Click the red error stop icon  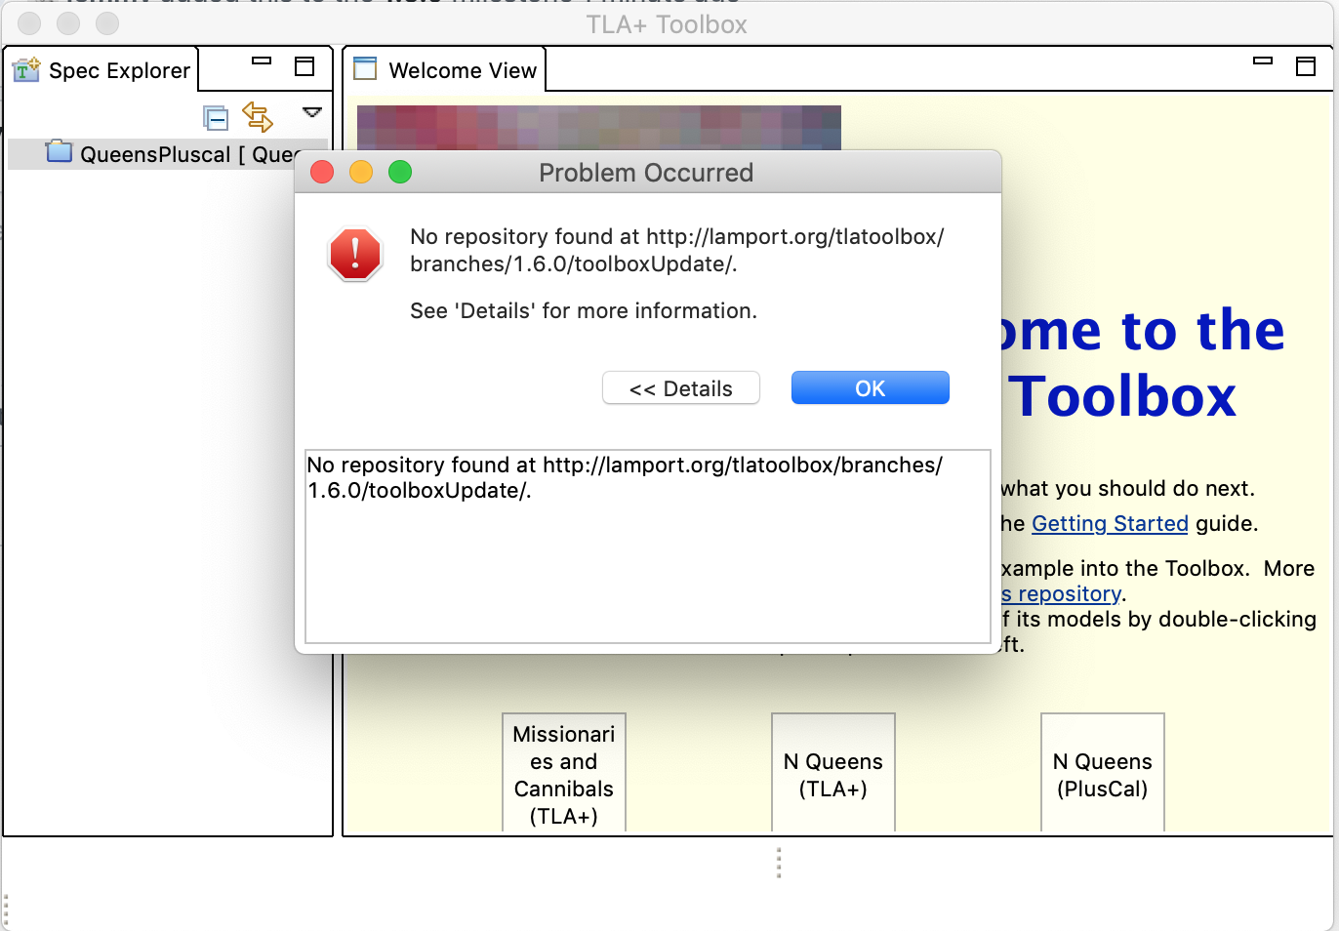pos(355,254)
